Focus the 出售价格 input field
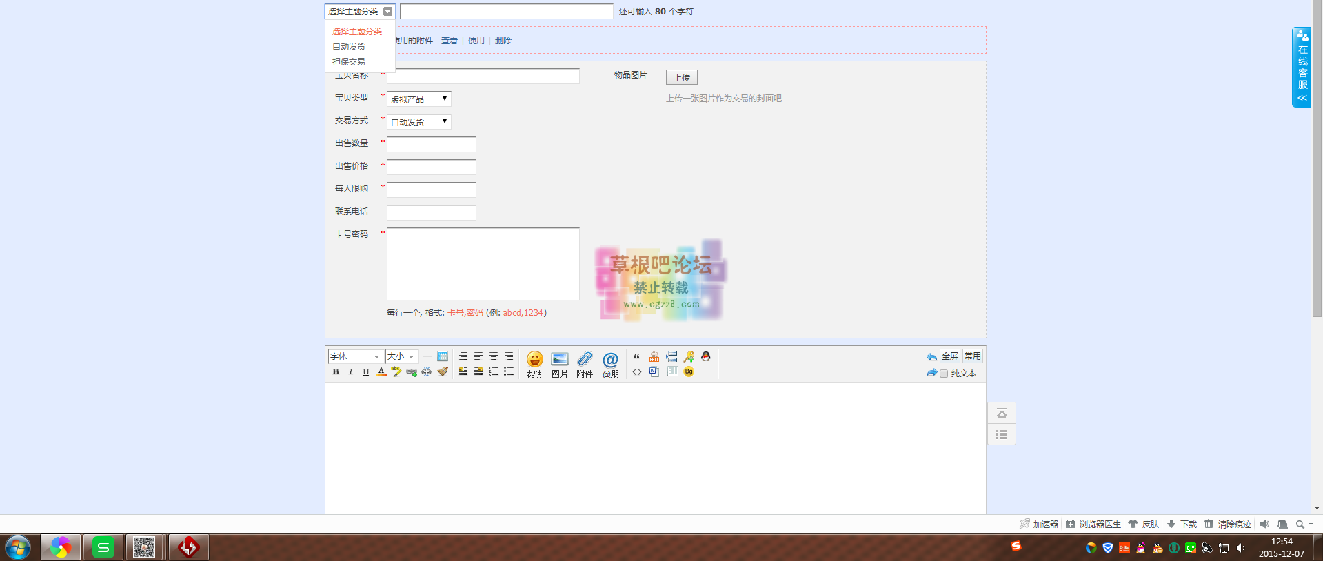This screenshot has height=561, width=1323. click(x=432, y=167)
